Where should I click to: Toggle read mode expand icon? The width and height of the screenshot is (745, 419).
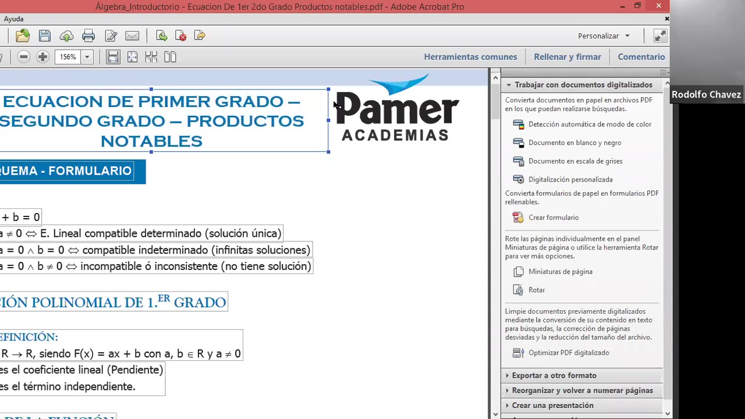(660, 36)
